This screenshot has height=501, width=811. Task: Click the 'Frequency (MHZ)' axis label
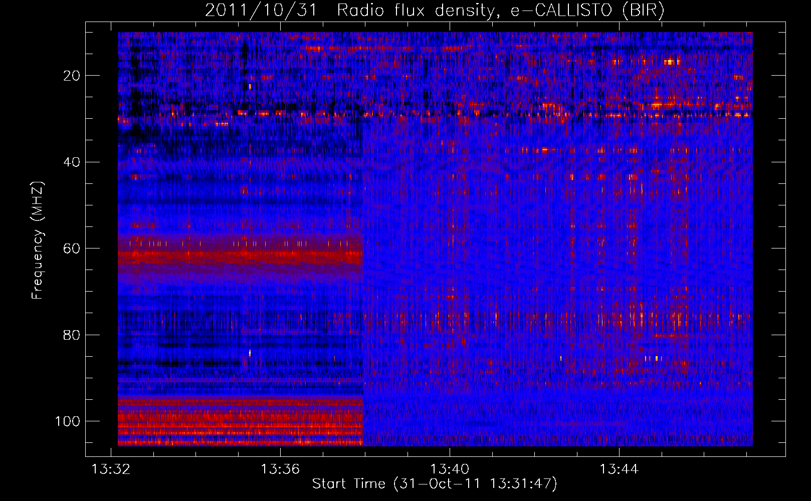(38, 240)
